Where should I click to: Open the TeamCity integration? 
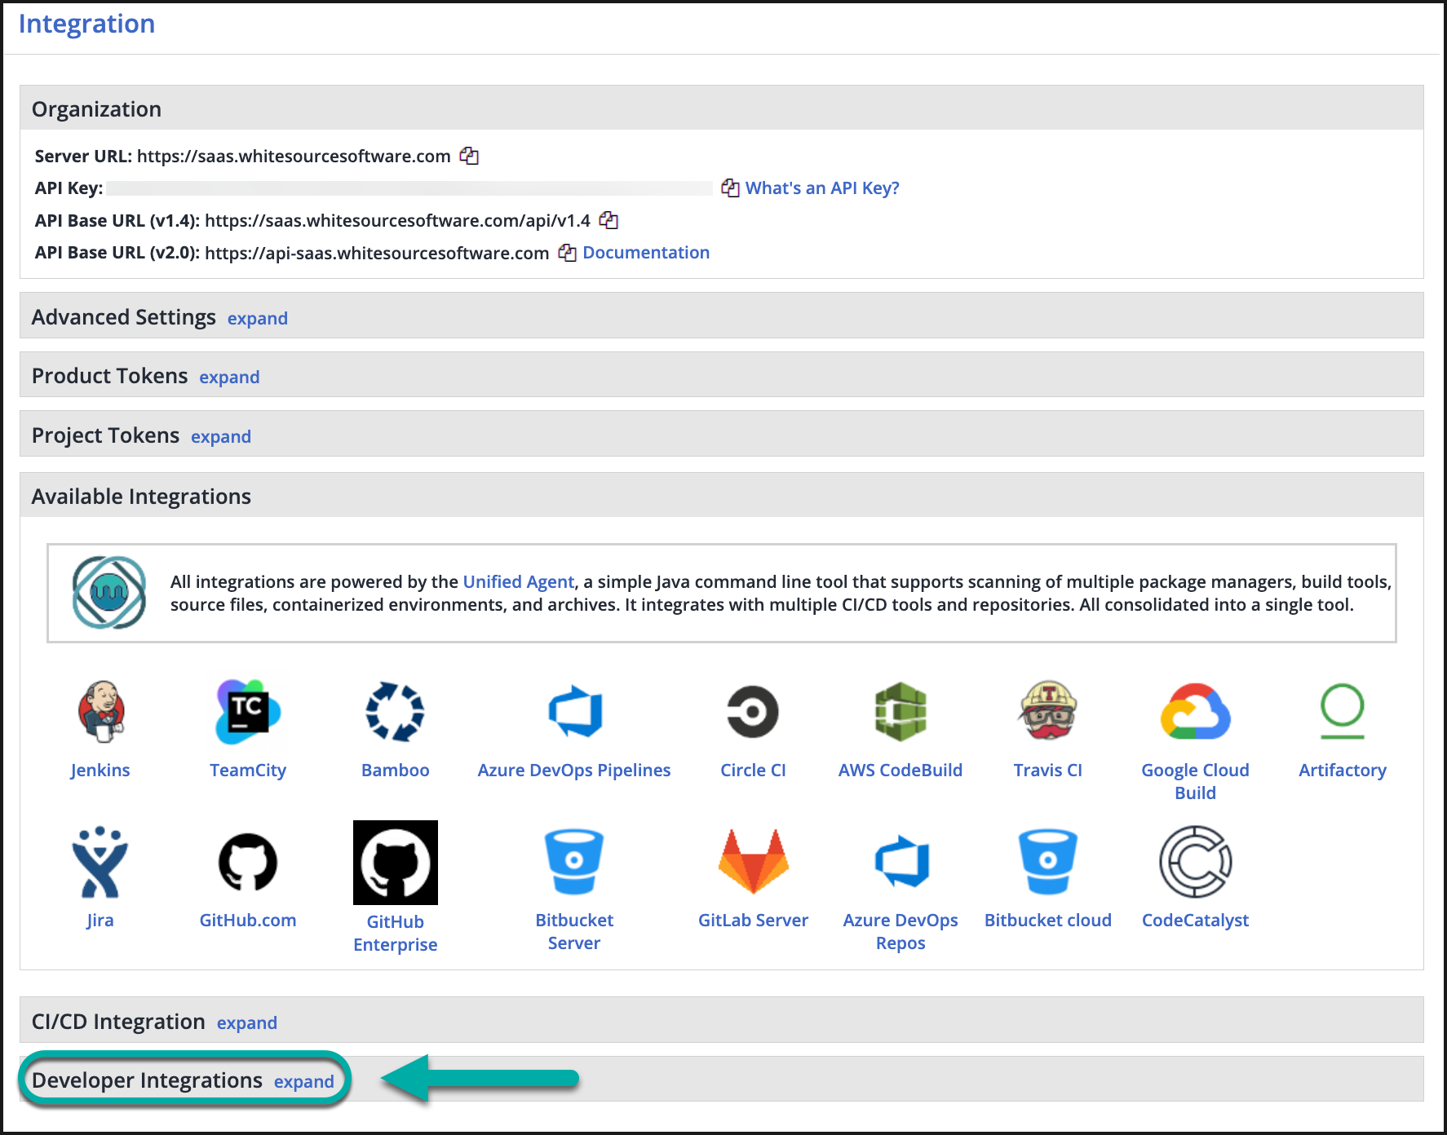click(248, 713)
